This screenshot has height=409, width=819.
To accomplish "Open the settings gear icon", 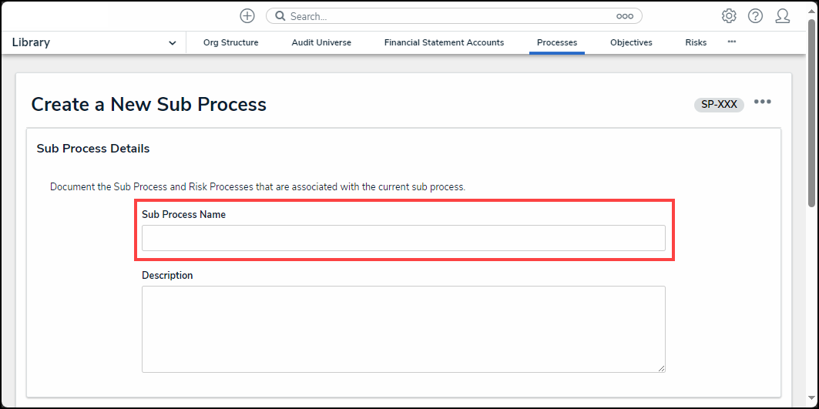I will pos(729,16).
